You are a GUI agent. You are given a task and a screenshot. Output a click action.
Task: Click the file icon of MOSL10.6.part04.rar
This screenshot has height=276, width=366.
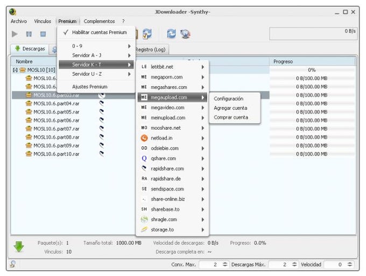[x=29, y=103]
